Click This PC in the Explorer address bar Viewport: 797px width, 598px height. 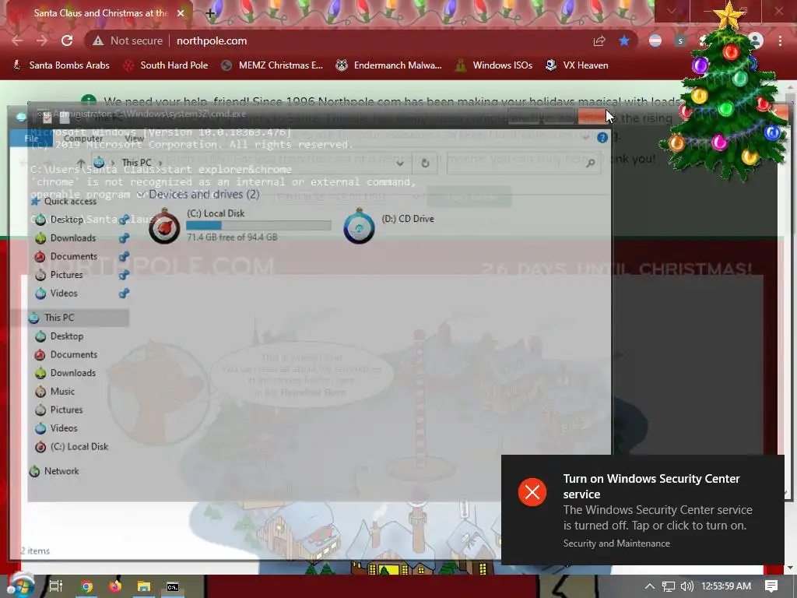click(137, 163)
